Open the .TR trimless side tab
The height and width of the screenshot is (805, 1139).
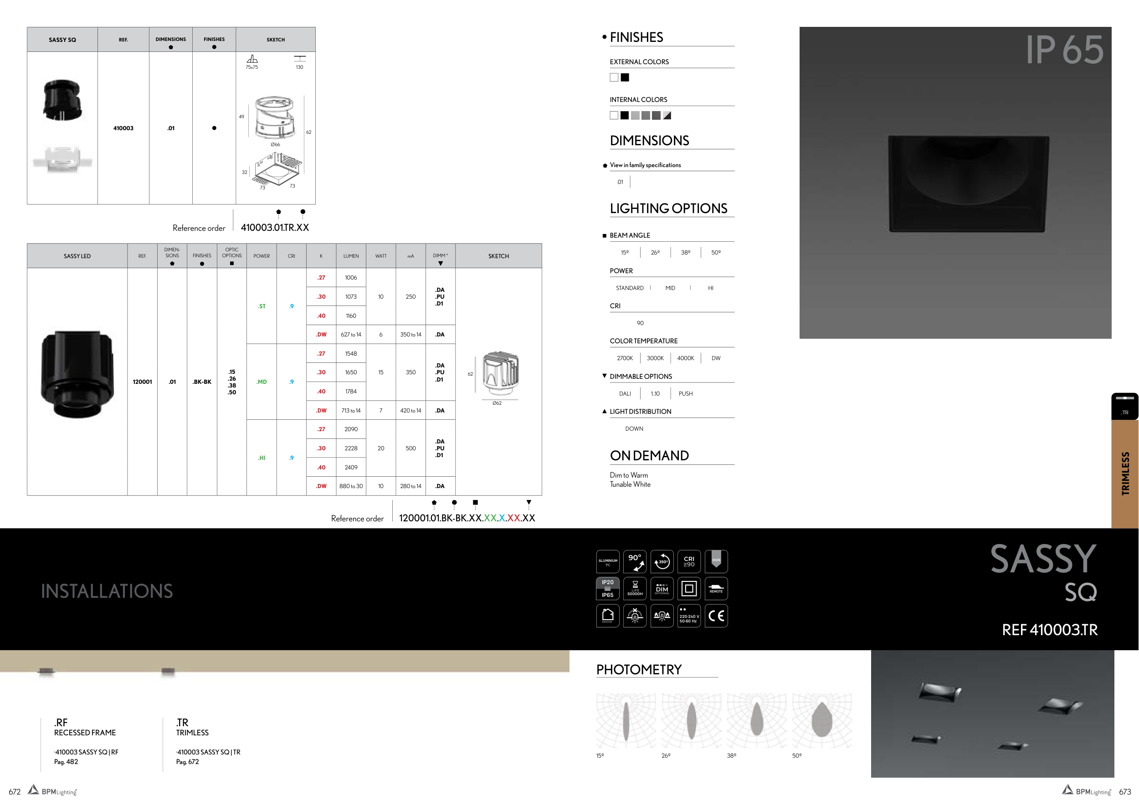[1124, 407]
